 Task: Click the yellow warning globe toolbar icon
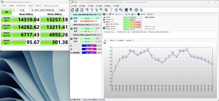[x=77, y=10]
